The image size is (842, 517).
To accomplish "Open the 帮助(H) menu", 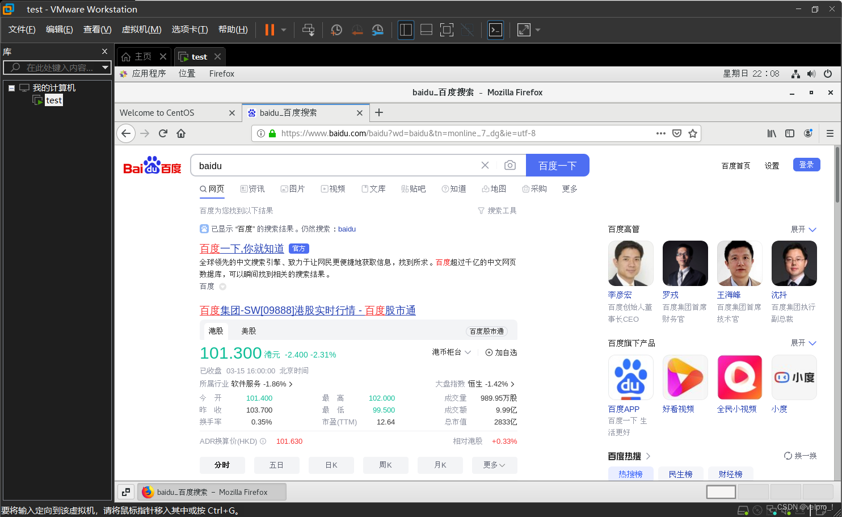I will pos(233,30).
